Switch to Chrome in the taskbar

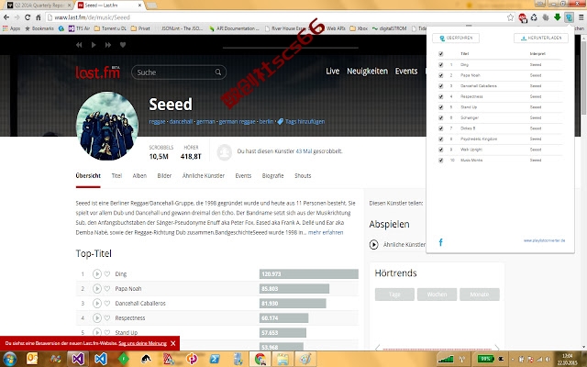(260, 359)
